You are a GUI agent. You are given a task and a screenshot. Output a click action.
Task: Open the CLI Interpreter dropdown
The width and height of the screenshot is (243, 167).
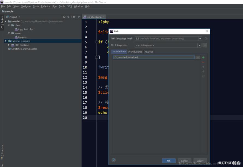199,45
